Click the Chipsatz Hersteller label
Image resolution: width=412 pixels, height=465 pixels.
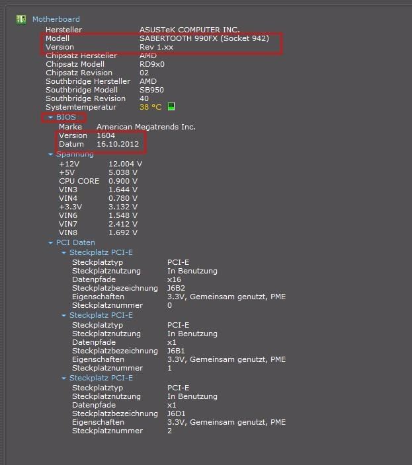[81, 55]
